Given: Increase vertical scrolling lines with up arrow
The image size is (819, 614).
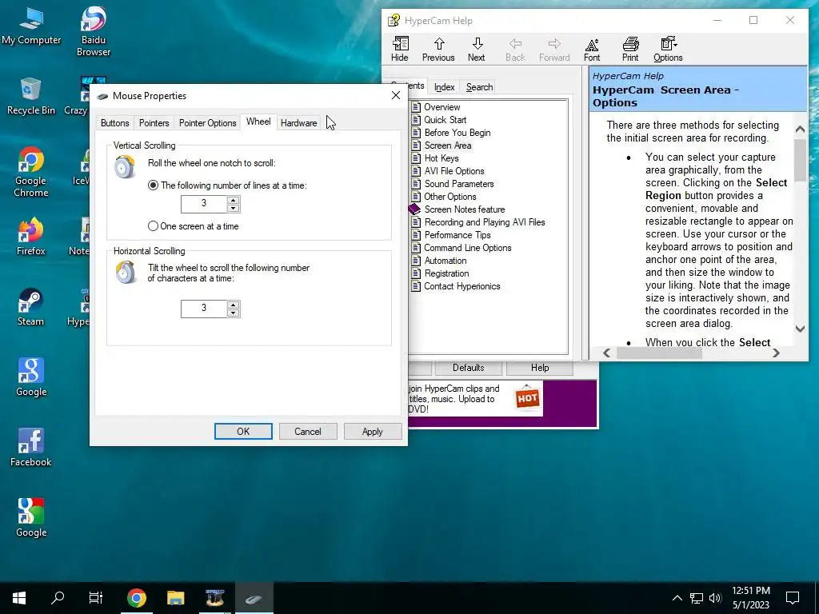Looking at the screenshot, I should 234,200.
